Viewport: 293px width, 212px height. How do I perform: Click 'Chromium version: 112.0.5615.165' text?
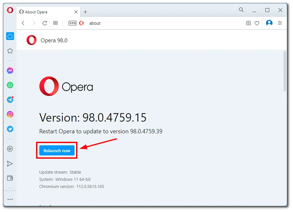click(x=72, y=186)
